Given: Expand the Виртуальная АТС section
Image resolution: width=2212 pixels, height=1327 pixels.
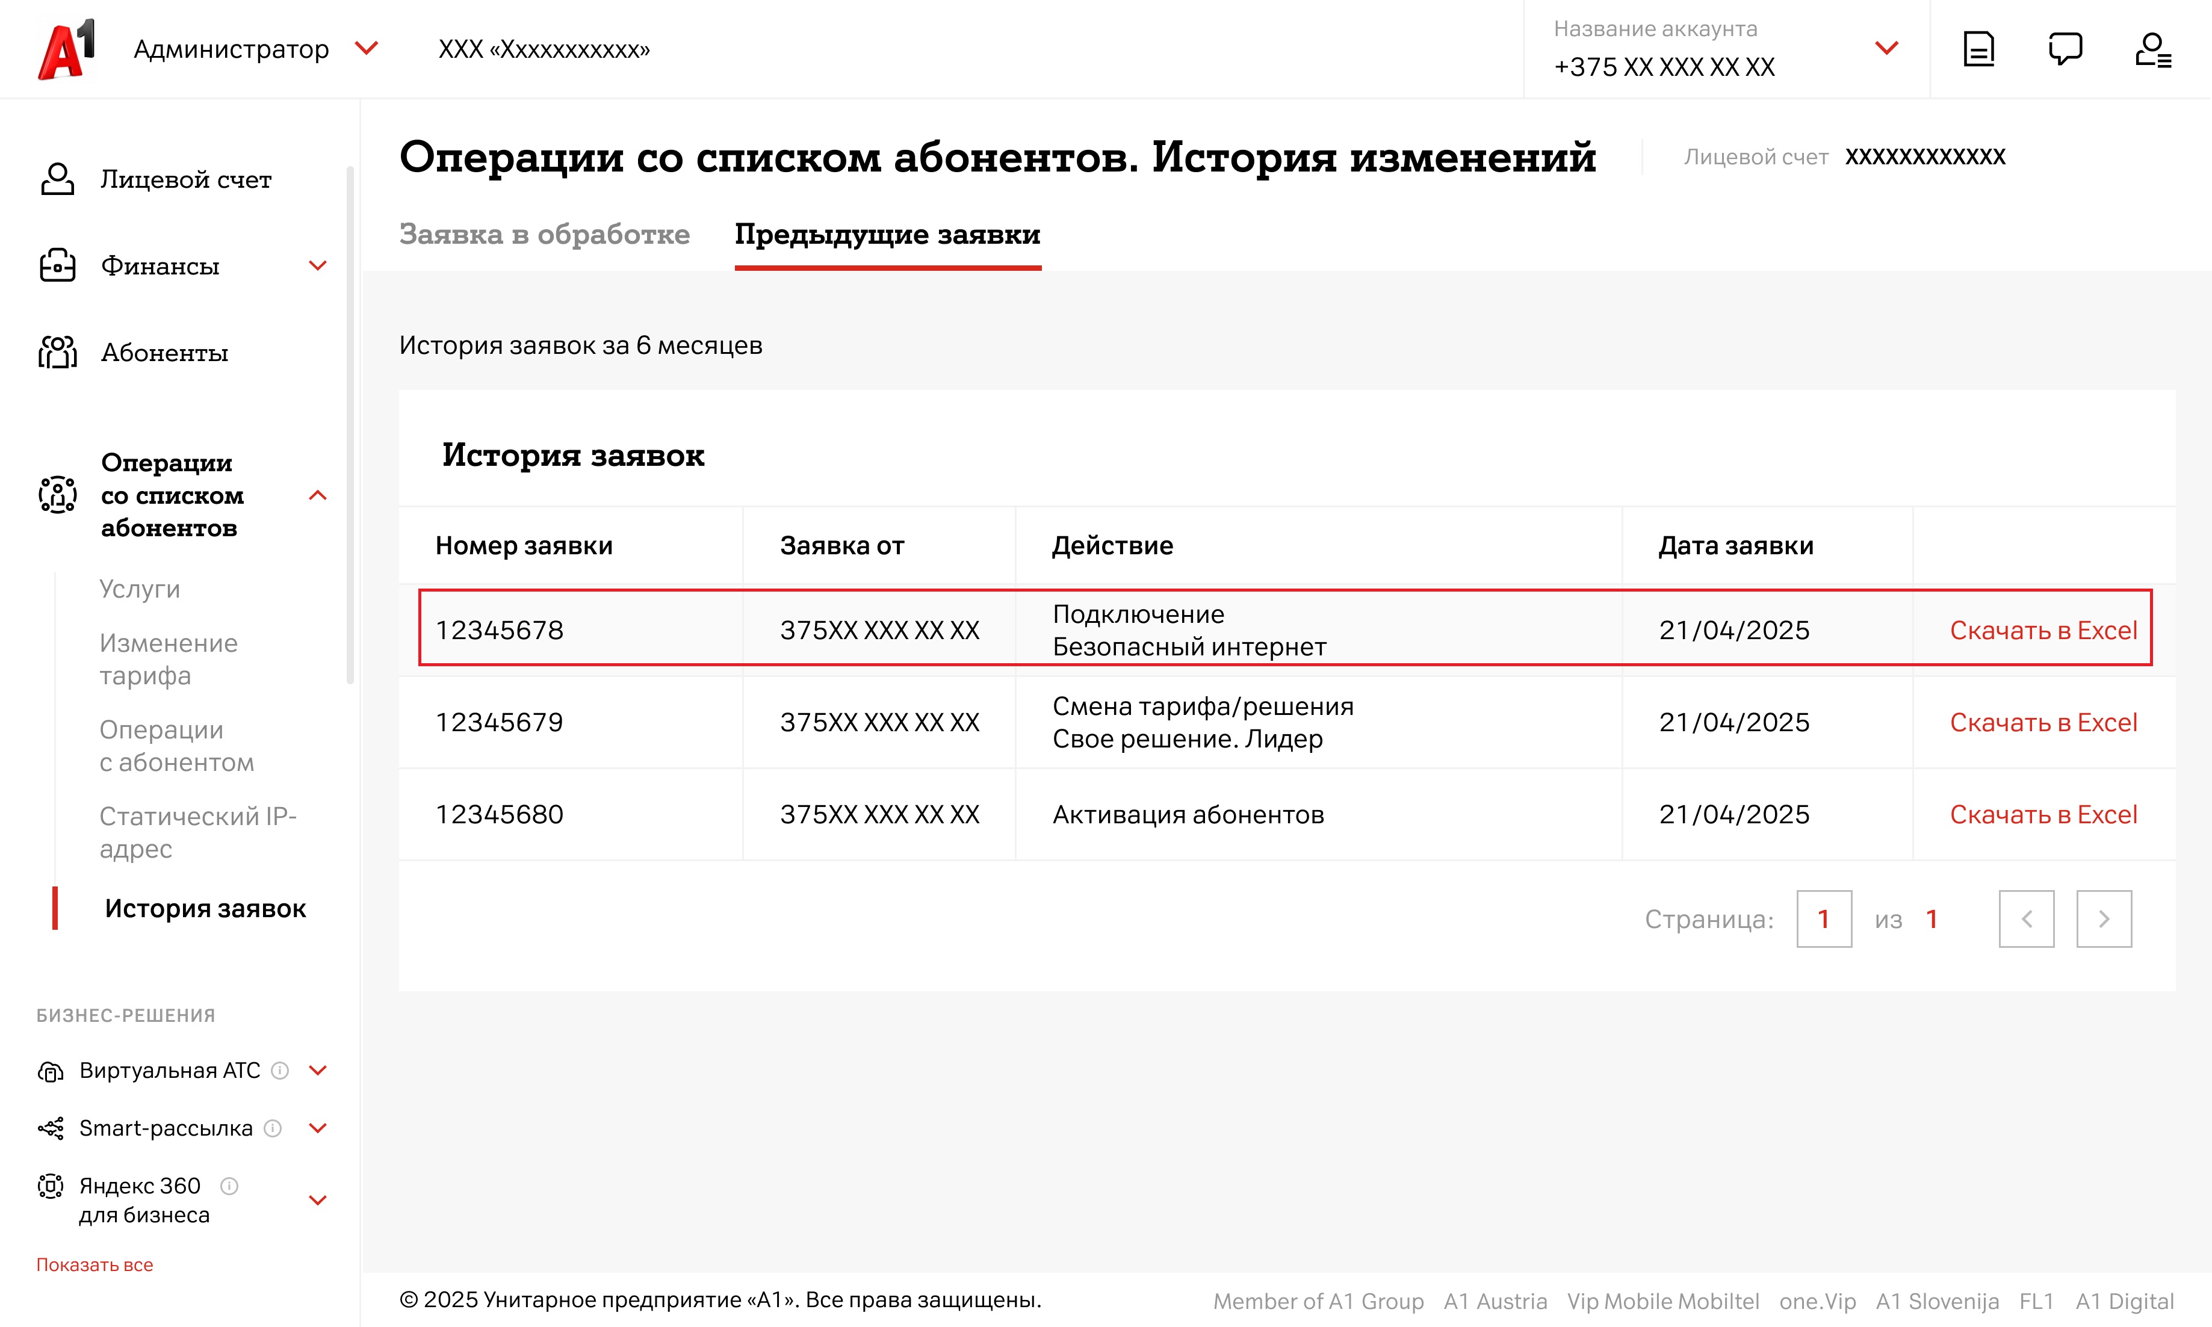Looking at the screenshot, I should [317, 1071].
